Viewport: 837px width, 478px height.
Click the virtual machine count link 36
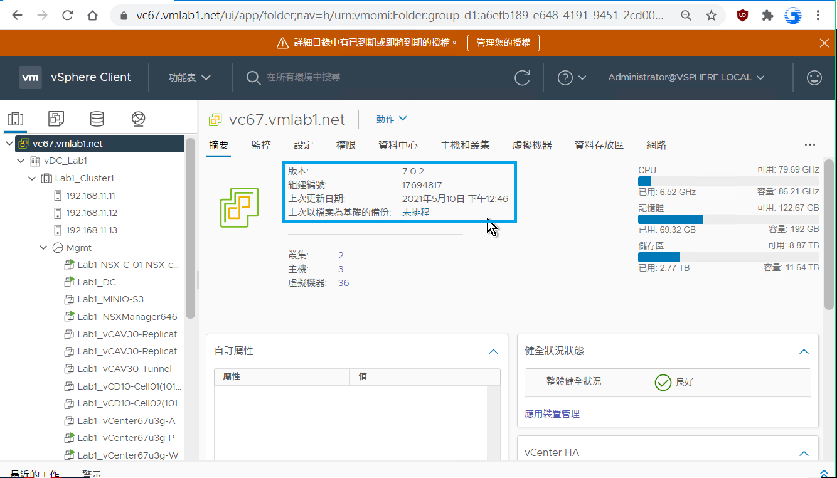click(x=343, y=283)
